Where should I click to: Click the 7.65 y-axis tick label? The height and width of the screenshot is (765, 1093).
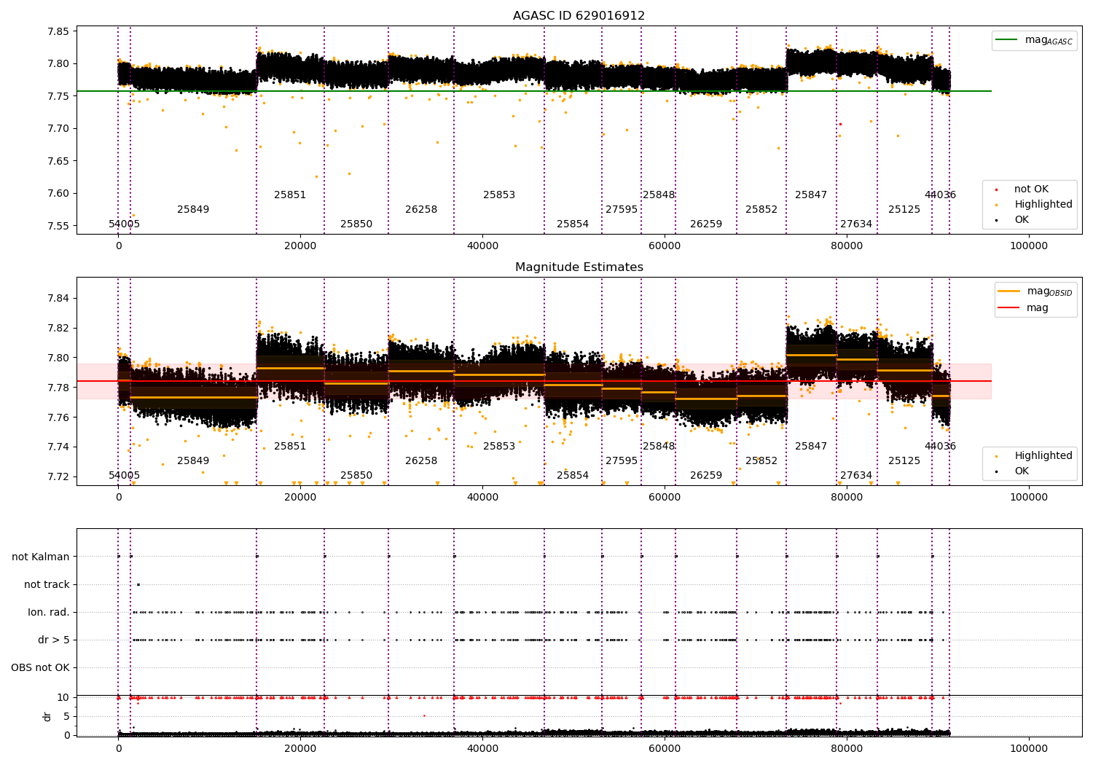point(59,162)
